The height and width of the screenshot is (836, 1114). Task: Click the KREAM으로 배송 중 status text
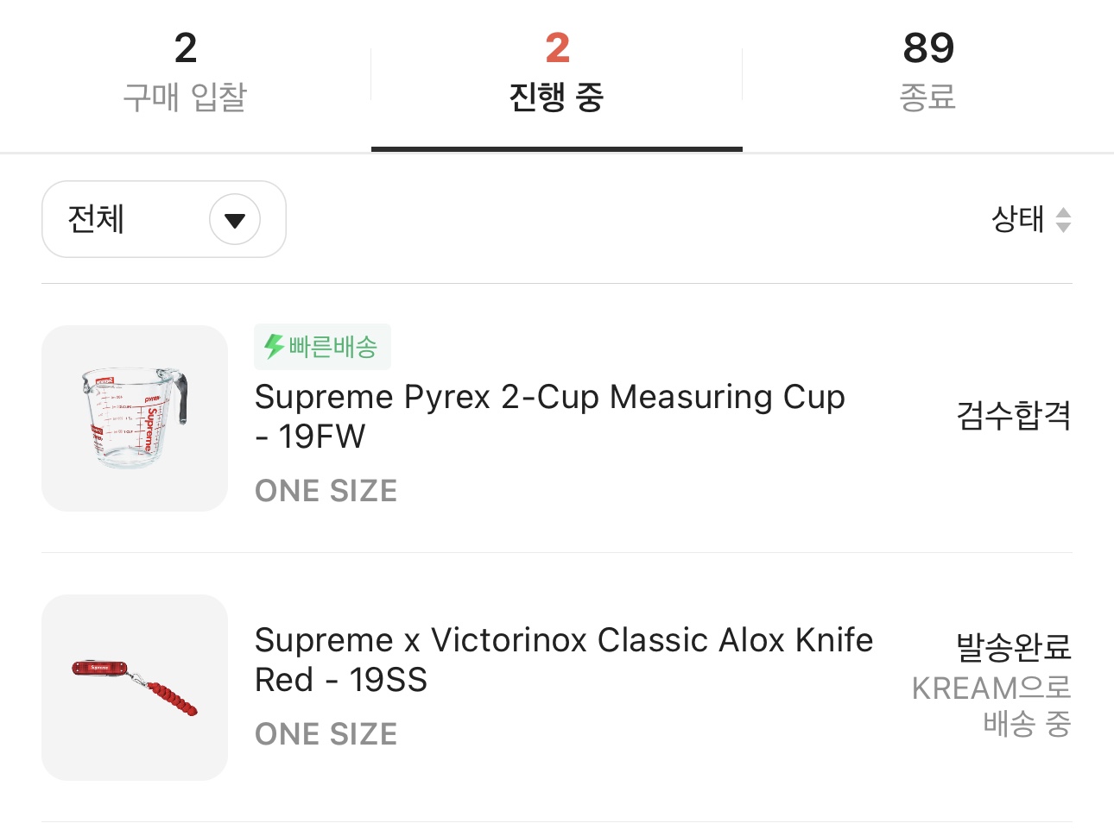click(x=993, y=706)
